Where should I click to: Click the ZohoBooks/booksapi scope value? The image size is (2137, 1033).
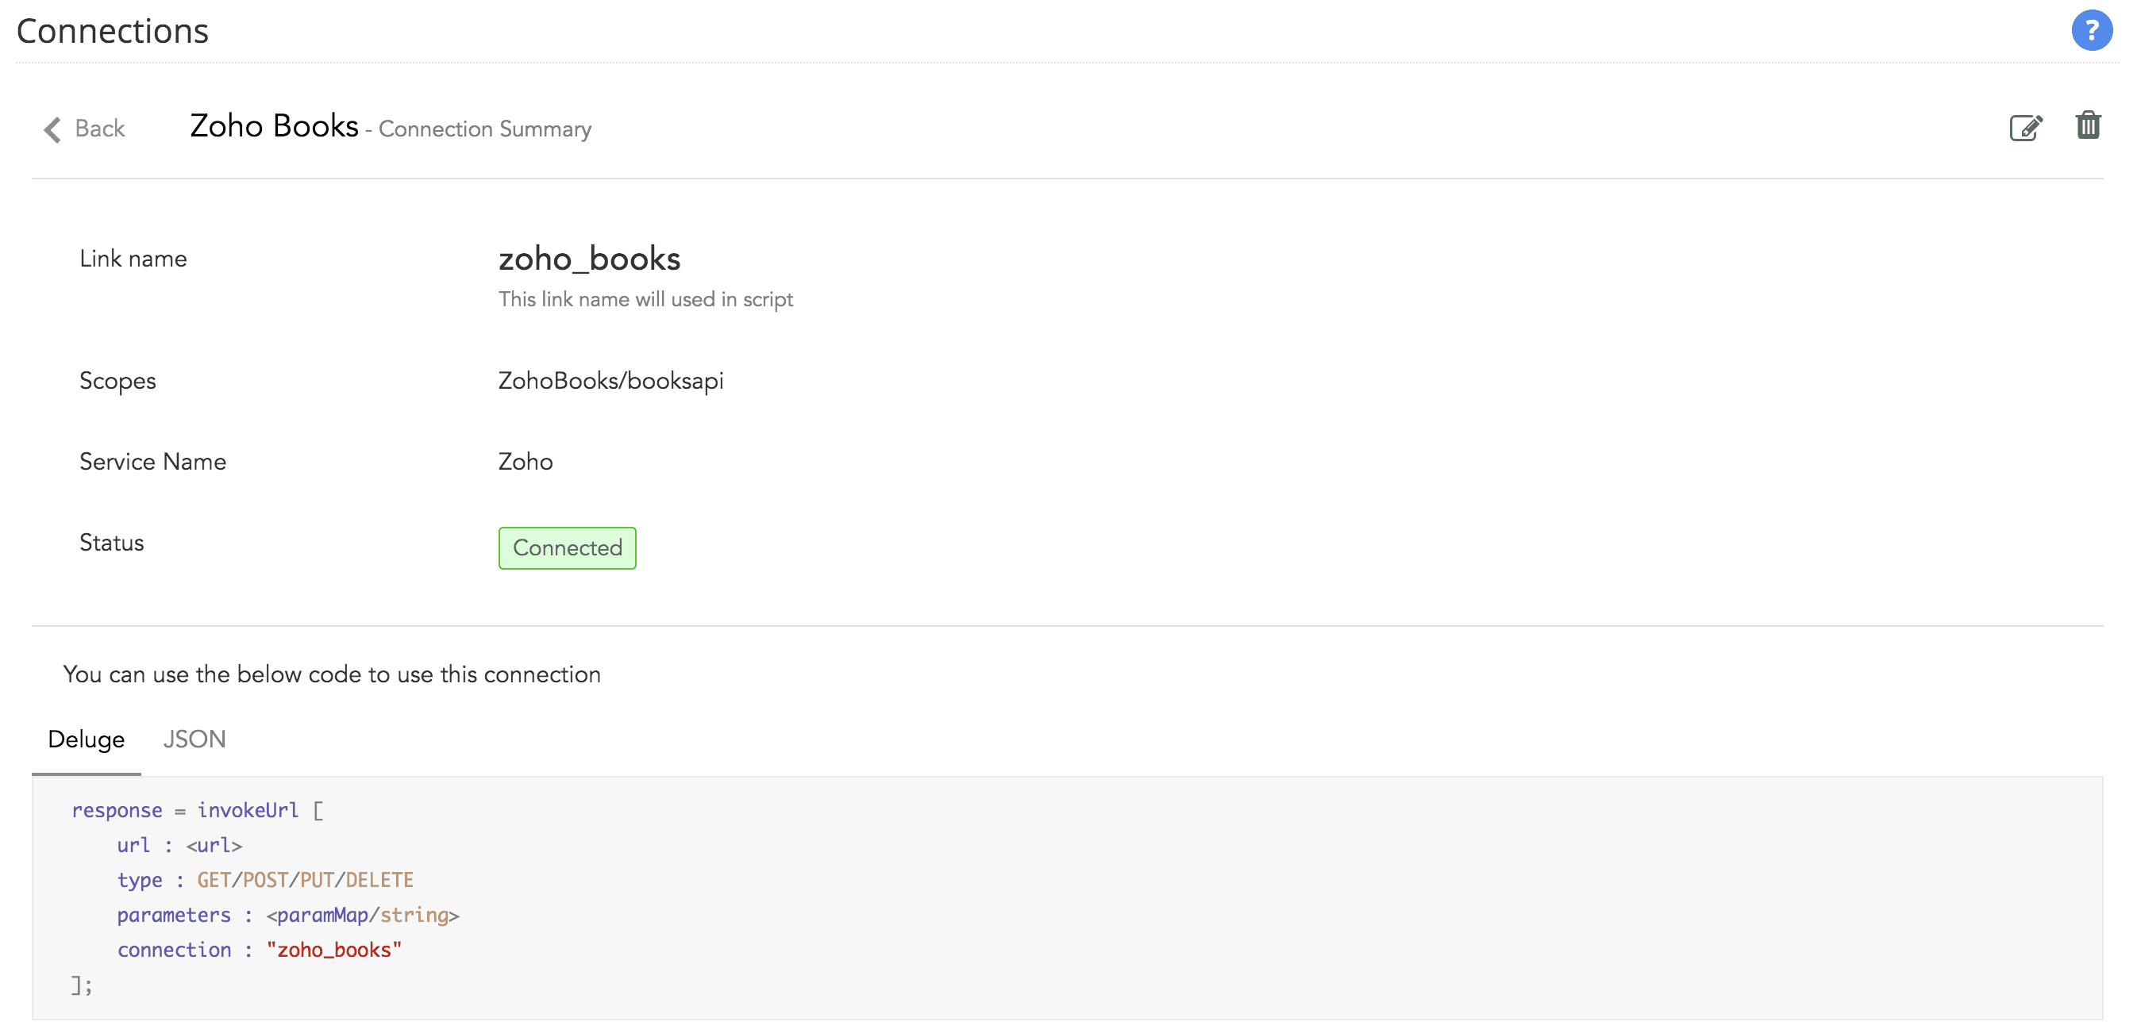pyautogui.click(x=610, y=381)
